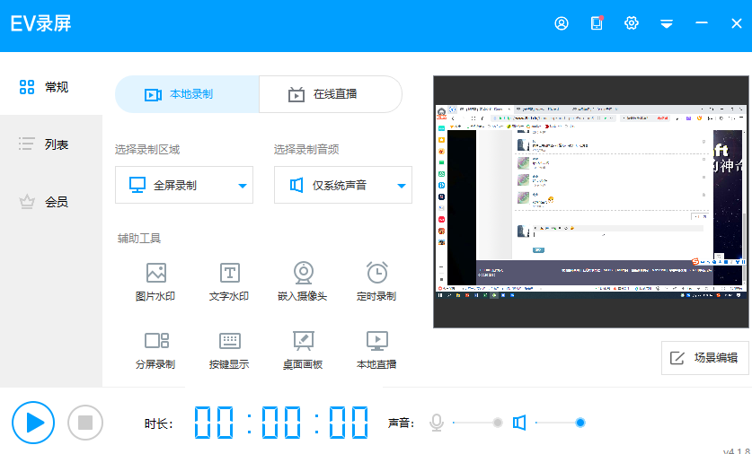Open the user account icon
The width and height of the screenshot is (752, 454).
tap(562, 23)
